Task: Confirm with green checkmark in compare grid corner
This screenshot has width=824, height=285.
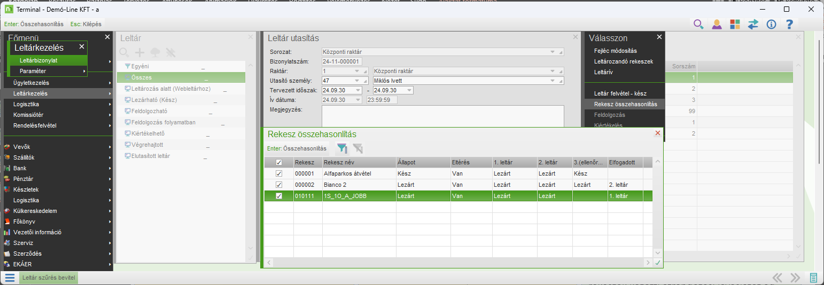Action: 658,262
